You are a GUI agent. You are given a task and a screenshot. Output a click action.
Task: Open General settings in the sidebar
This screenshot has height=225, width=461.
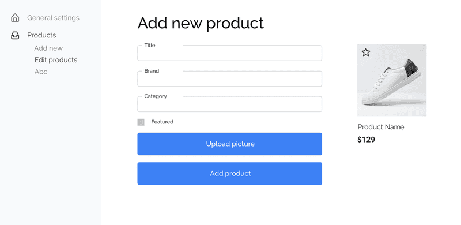pos(53,18)
